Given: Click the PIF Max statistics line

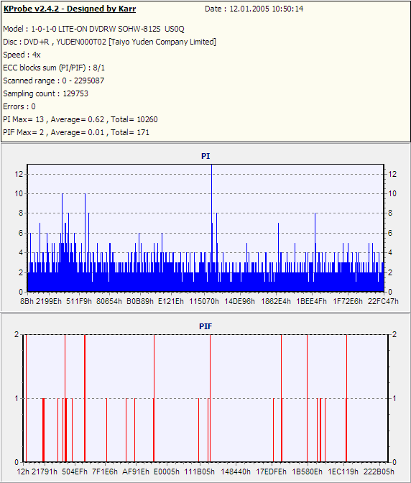Looking at the screenshot, I should point(76,132).
